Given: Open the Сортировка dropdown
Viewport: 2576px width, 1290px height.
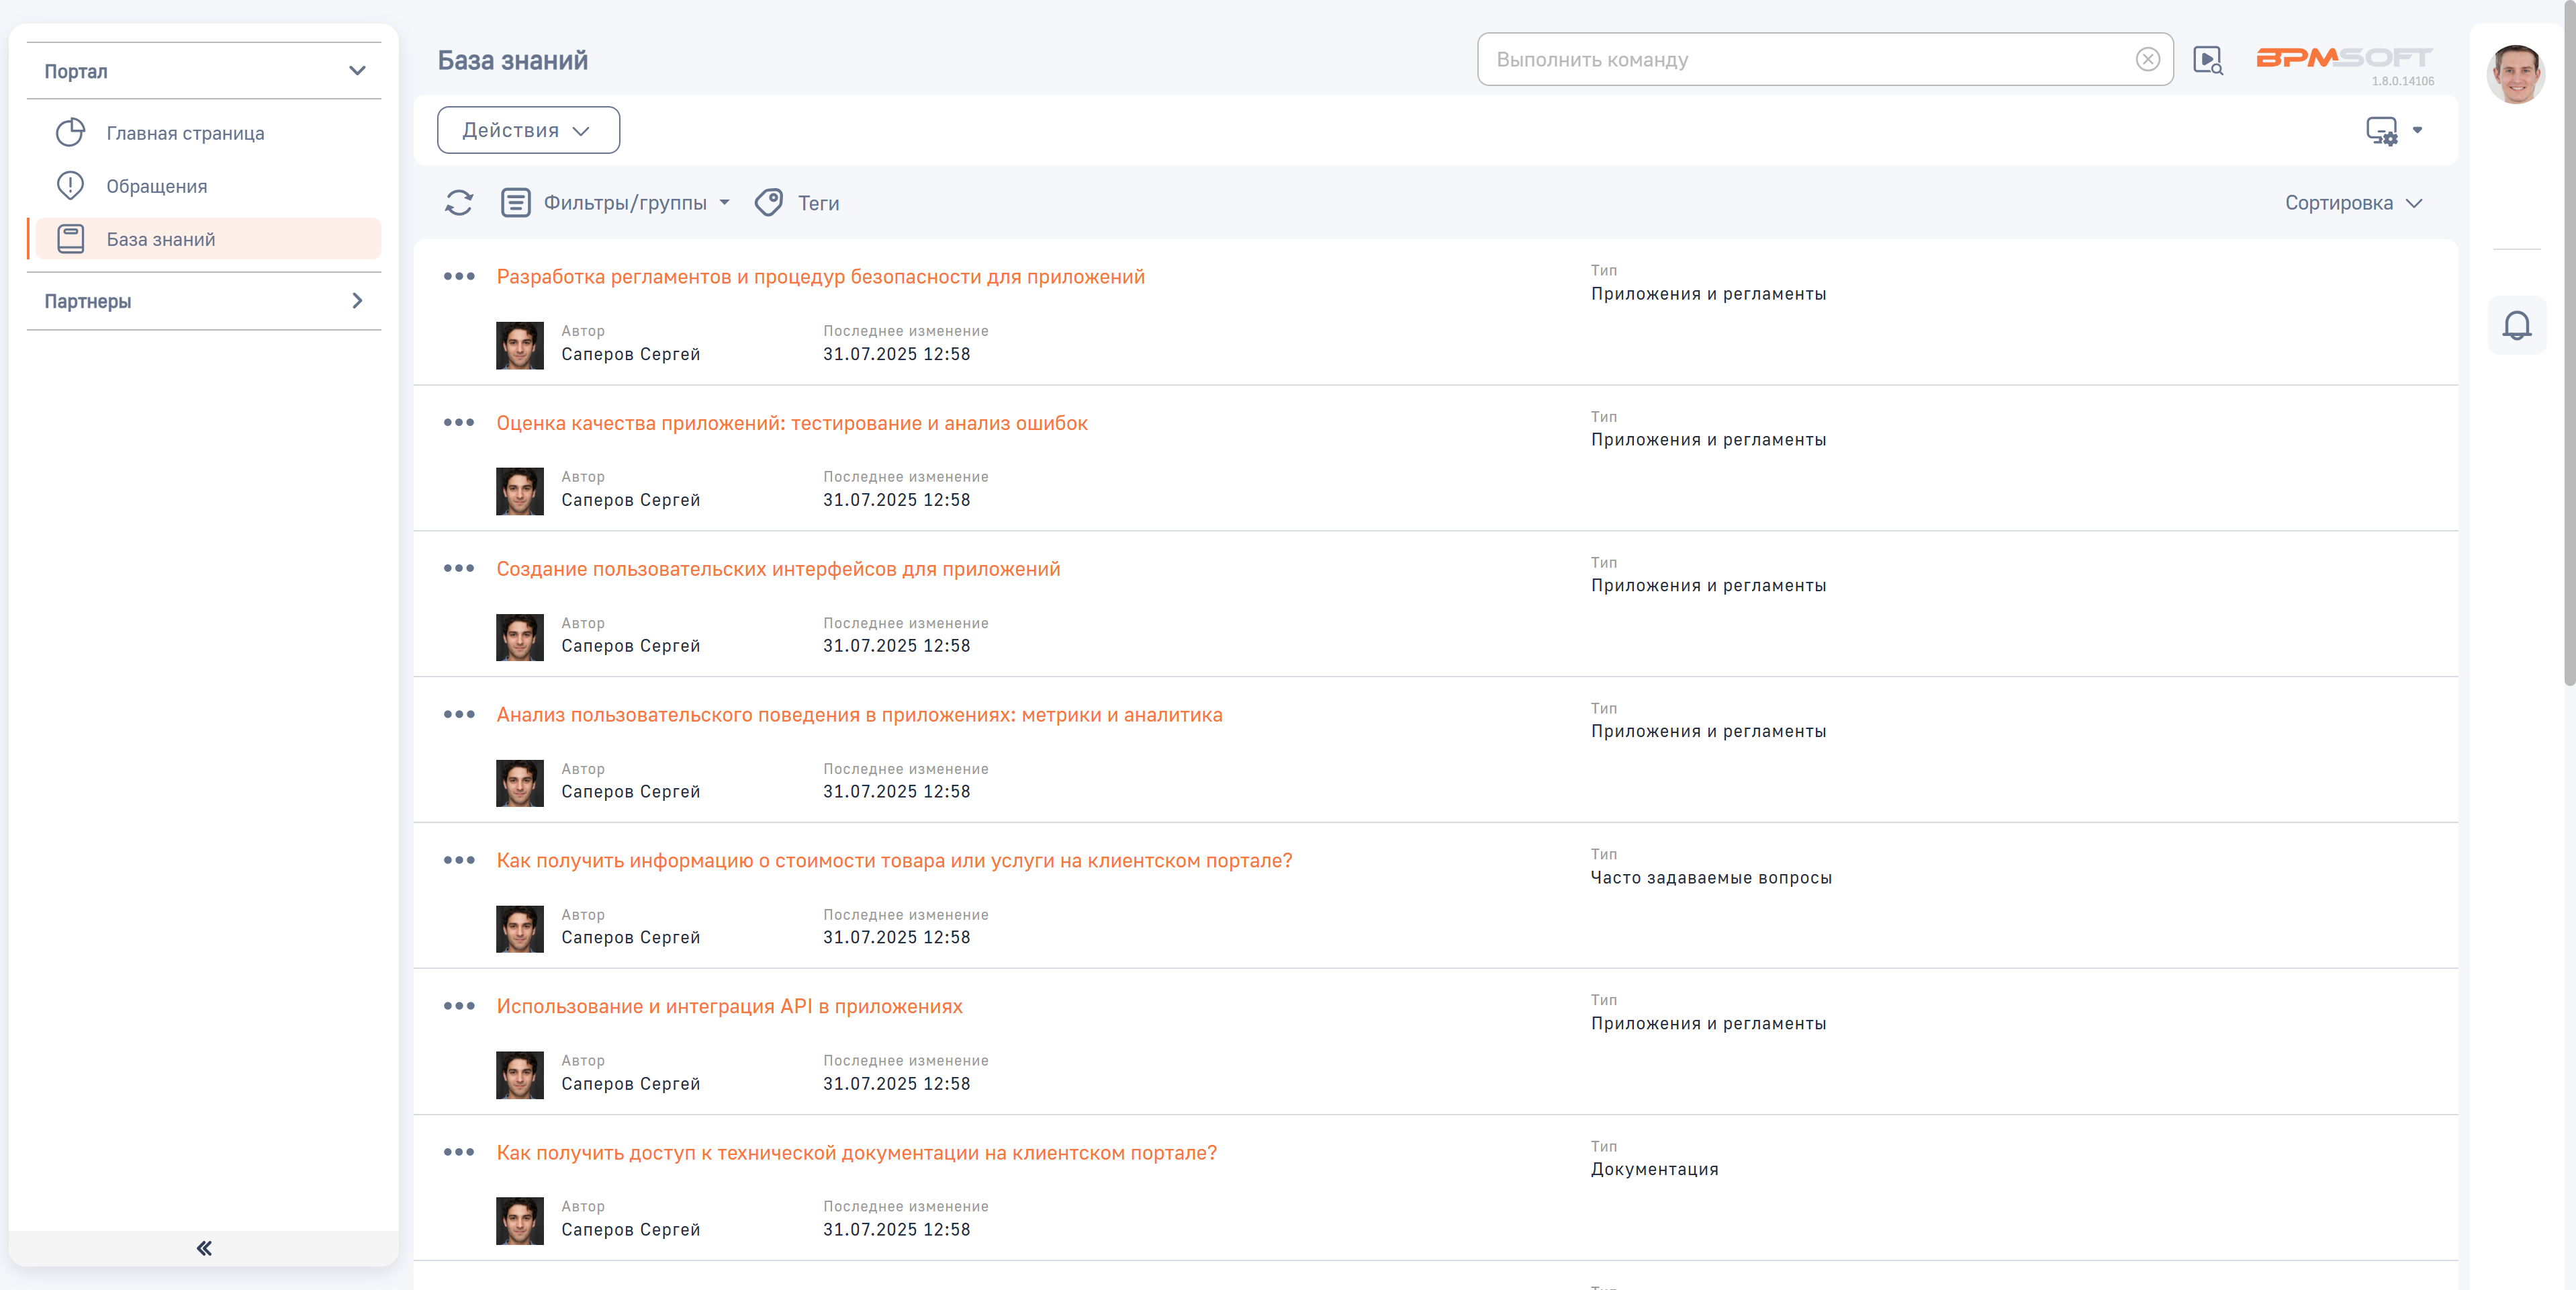Looking at the screenshot, I should (2353, 203).
